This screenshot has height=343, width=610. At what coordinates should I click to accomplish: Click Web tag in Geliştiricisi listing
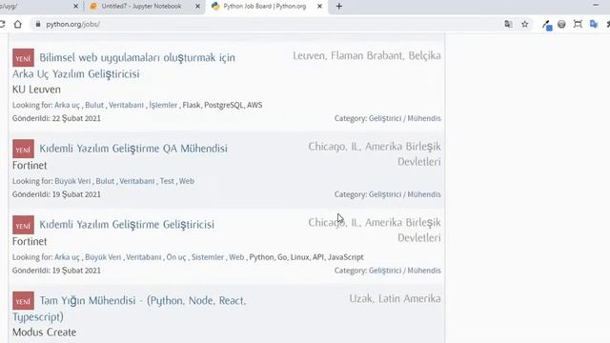(236, 257)
